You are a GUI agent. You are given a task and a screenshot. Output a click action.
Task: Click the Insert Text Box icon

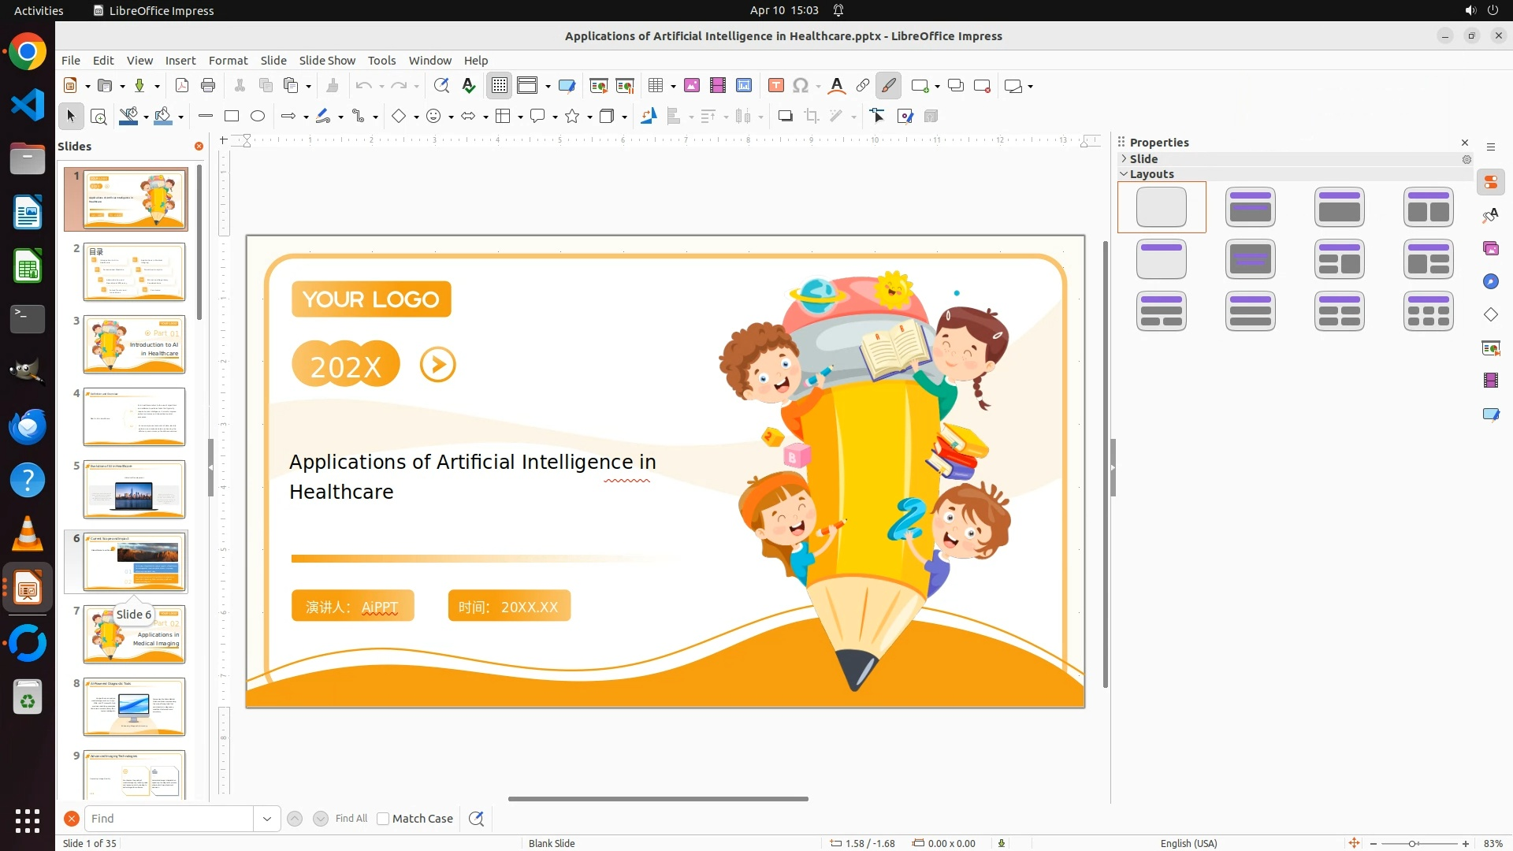coord(775,86)
